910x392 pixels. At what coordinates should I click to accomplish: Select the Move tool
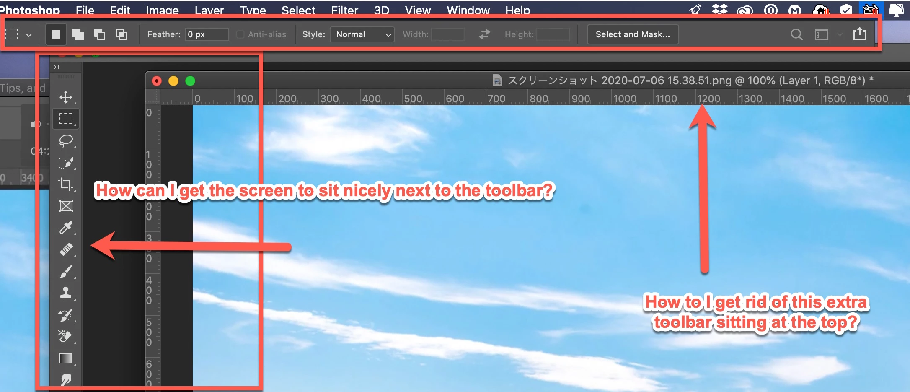(66, 97)
